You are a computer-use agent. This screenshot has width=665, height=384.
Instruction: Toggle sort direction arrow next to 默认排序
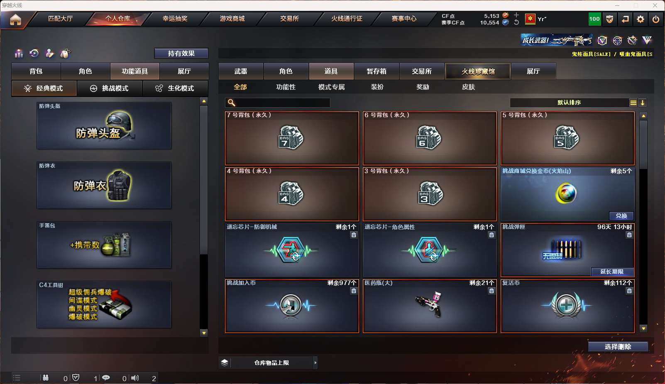tap(643, 103)
